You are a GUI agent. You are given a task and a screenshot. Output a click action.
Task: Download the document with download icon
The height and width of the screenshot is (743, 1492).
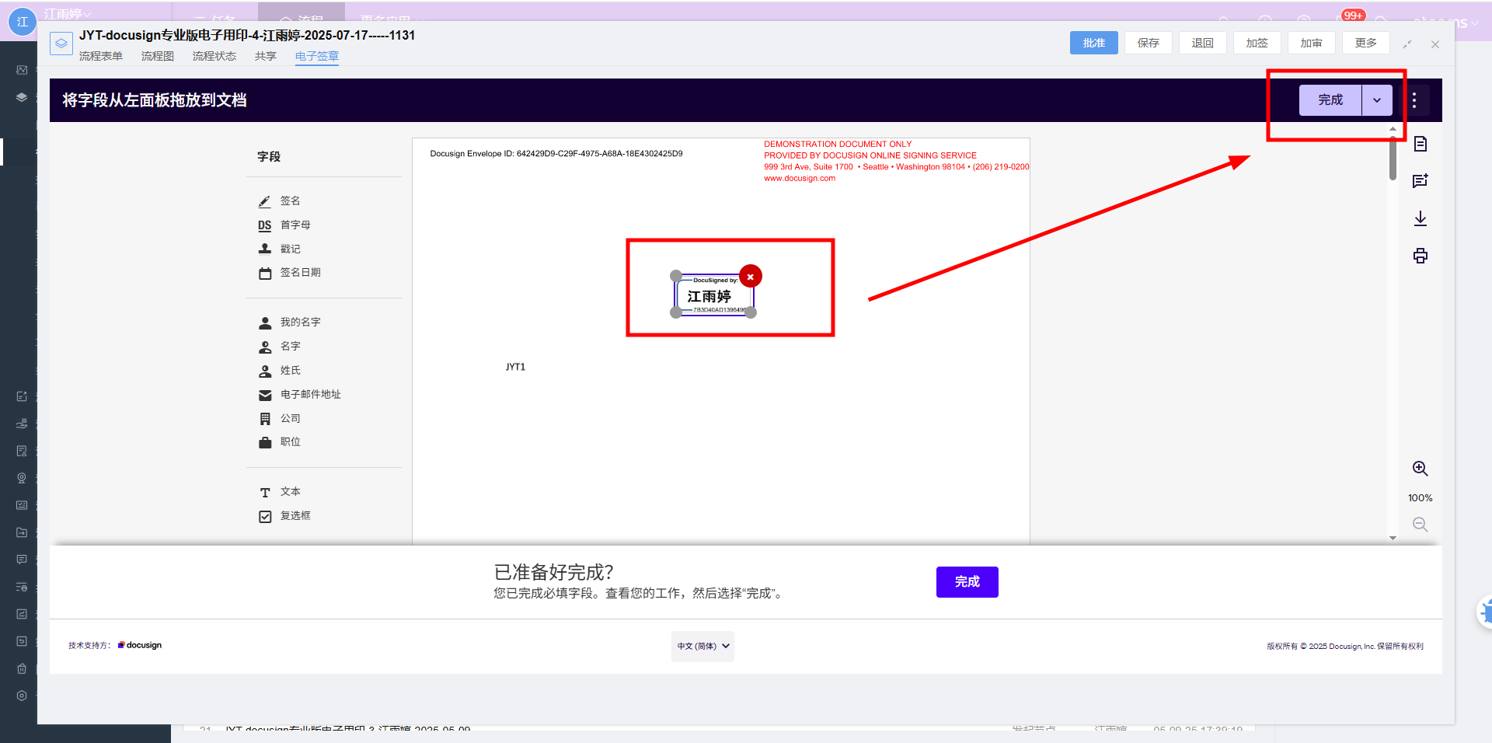[1420, 218]
